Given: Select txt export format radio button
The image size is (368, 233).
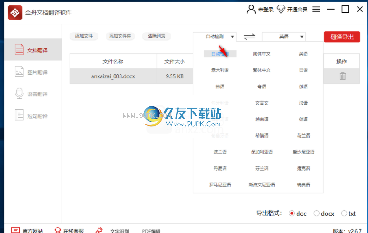Looking at the screenshot, I should (344, 213).
